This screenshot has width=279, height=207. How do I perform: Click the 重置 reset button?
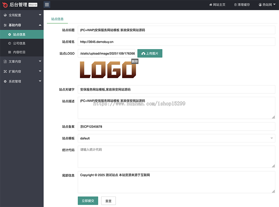[108, 201]
